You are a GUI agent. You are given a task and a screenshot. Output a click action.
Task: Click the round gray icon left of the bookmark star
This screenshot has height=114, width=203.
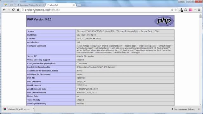(x=172, y=10)
